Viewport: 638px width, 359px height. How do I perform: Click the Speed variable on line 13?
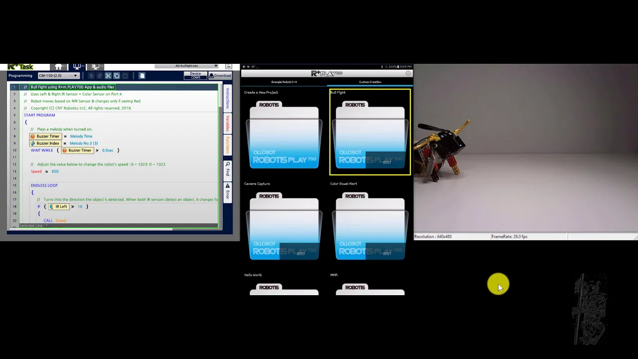tap(36, 172)
